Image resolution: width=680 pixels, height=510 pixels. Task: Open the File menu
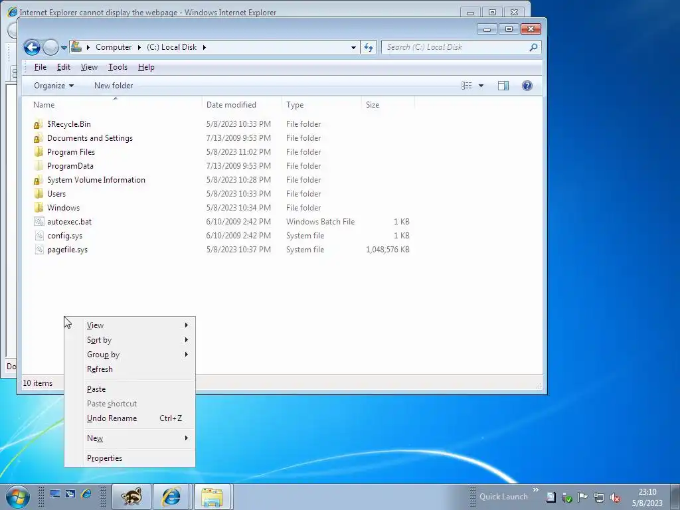41,67
